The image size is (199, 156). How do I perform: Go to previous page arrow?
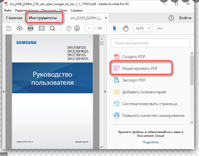click(x=69, y=28)
